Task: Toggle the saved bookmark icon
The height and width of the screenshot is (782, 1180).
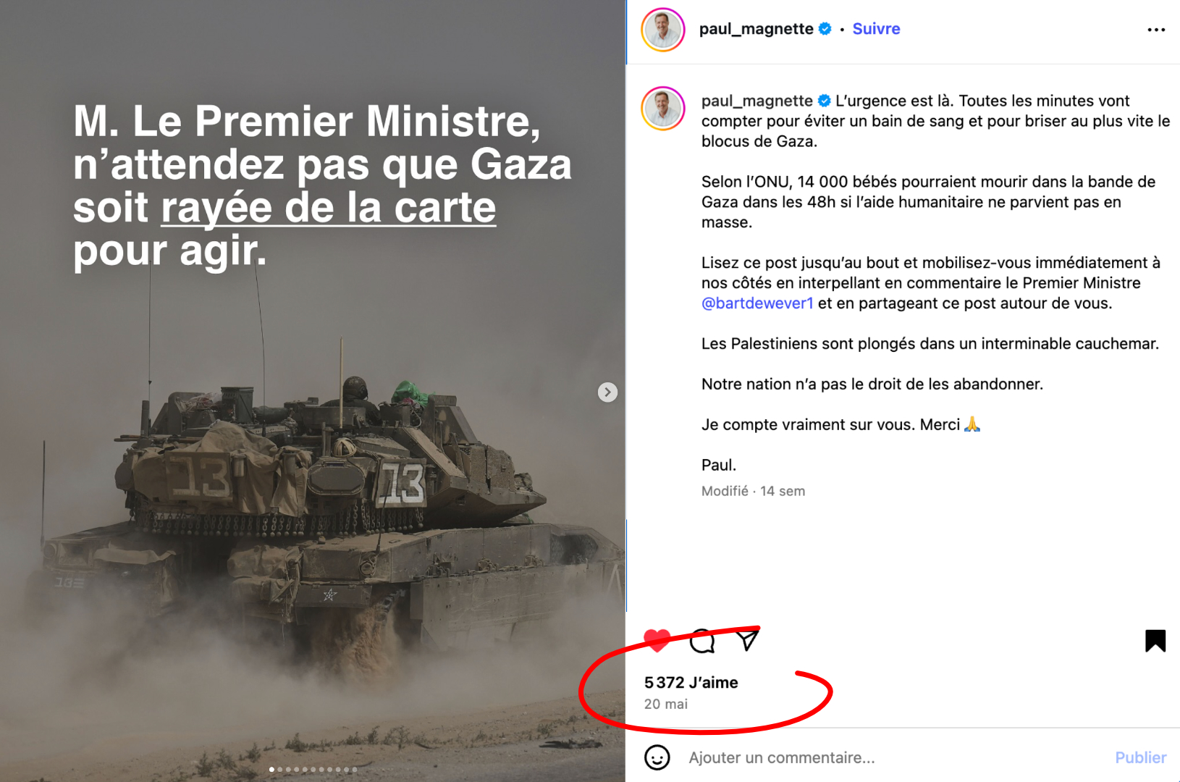Action: pyautogui.click(x=1155, y=641)
